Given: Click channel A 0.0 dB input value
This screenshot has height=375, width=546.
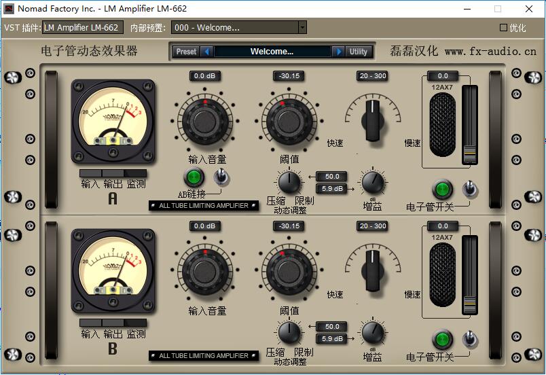Looking at the screenshot, I should [205, 76].
